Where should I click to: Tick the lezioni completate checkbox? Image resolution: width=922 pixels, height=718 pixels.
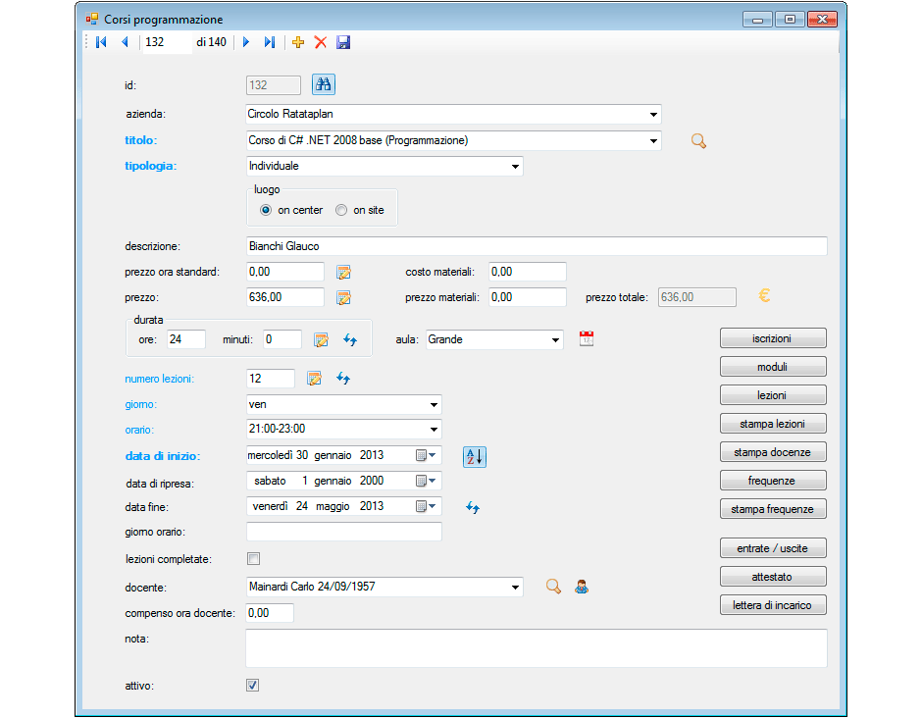tap(253, 559)
